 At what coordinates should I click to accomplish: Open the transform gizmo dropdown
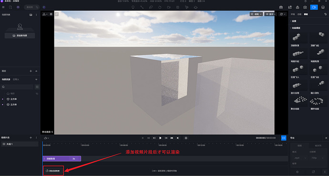(x=45, y=14)
